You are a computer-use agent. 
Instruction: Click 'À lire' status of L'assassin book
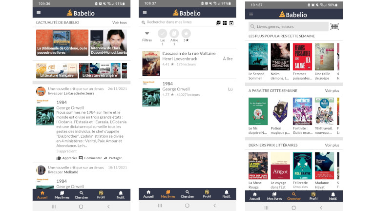pos(228,59)
